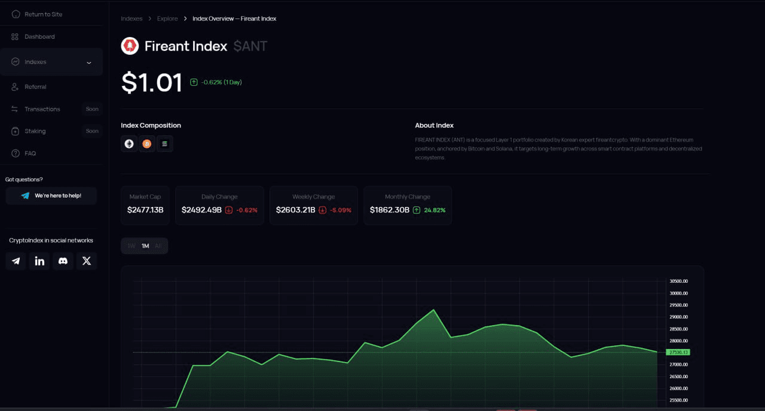
Task: Click the Solana icon in Index Composition
Action: (165, 143)
